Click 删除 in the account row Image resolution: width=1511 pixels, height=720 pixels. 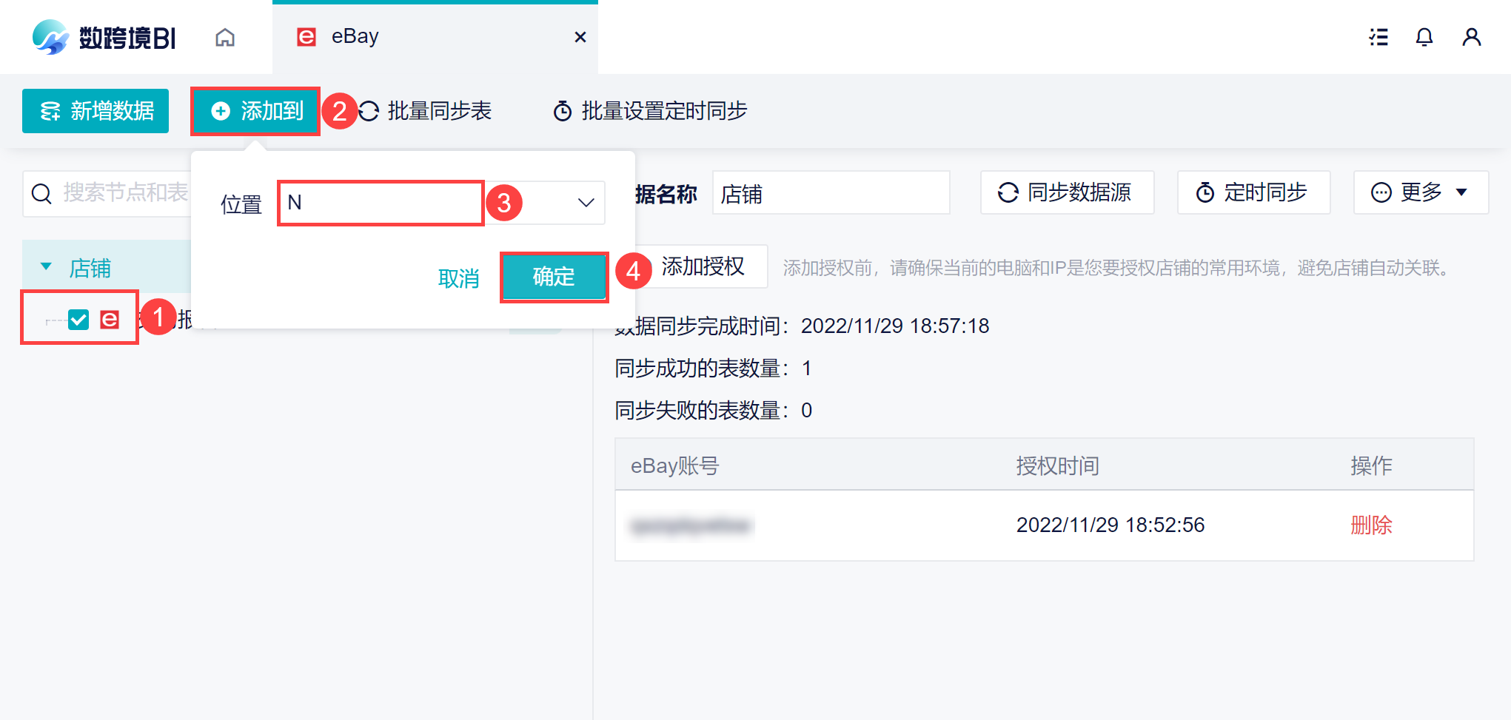[x=1371, y=525]
